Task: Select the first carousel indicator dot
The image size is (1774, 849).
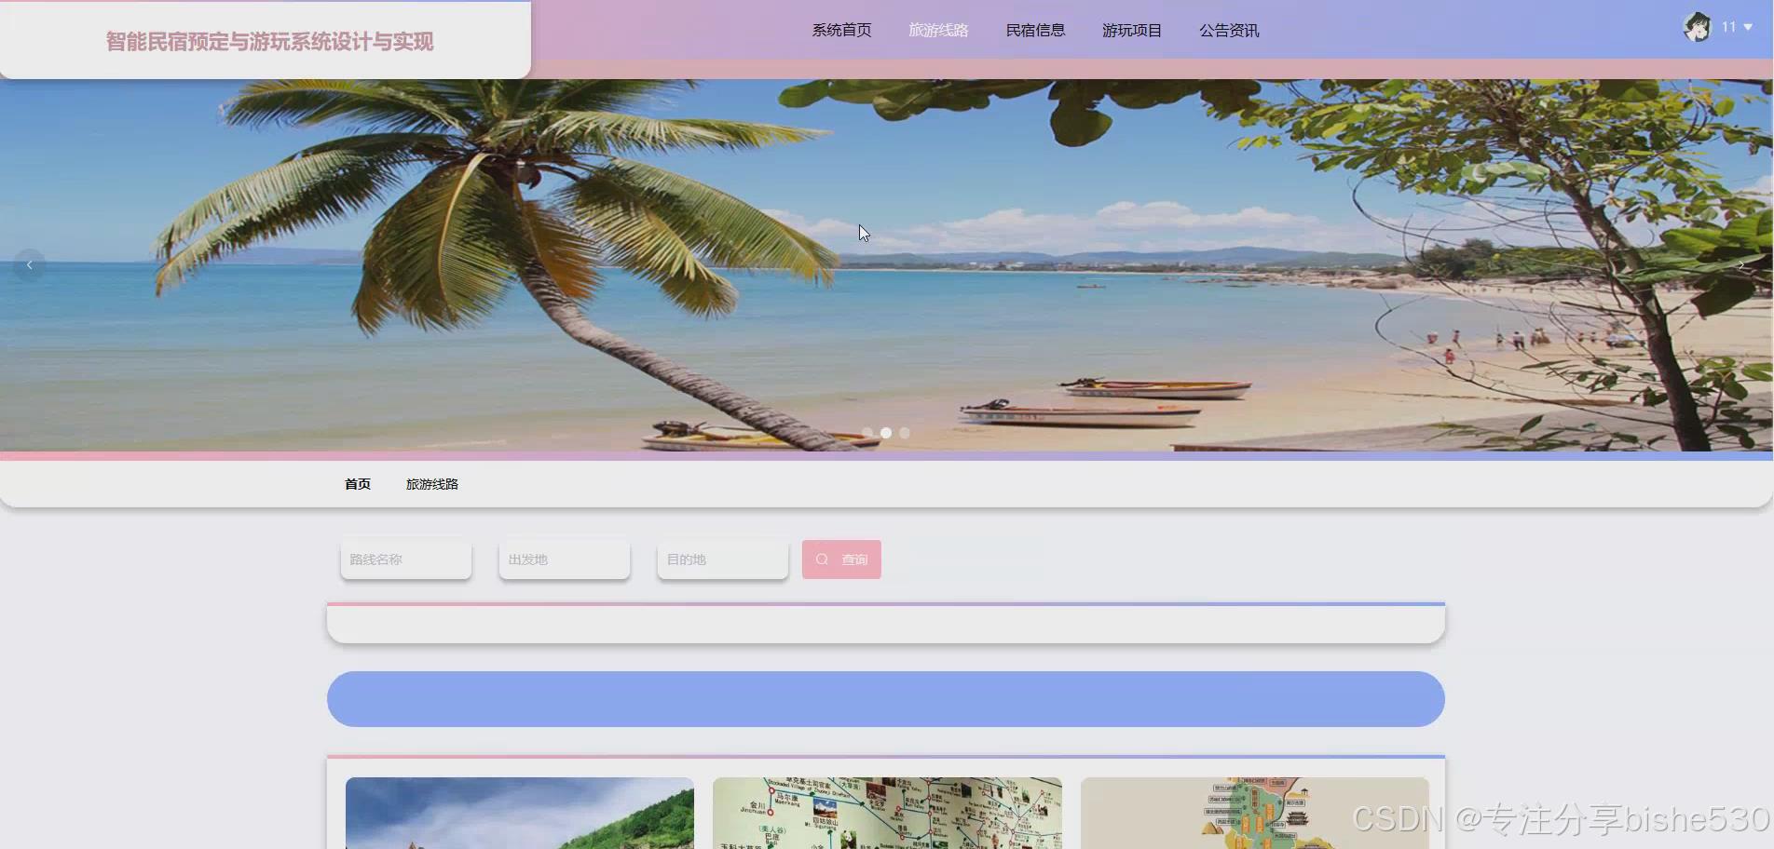Action: [867, 433]
